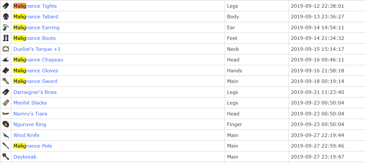Screen dimensions: 366x163
Task: Click the Finger slot cell for Nguruve Ring
Action: tap(257, 124)
